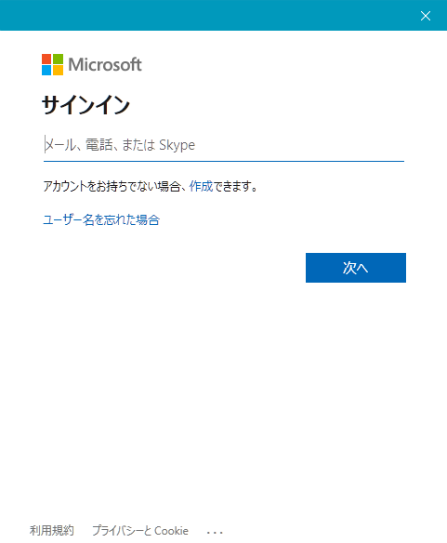The image size is (447, 543).
Task: Expand the three-dot more options in footer
Action: 215,532
